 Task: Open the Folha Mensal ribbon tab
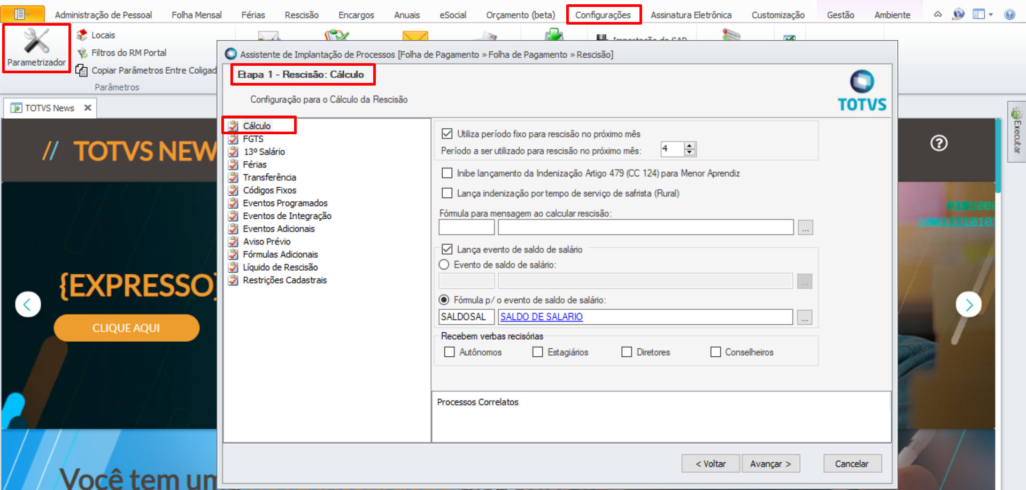[x=197, y=15]
